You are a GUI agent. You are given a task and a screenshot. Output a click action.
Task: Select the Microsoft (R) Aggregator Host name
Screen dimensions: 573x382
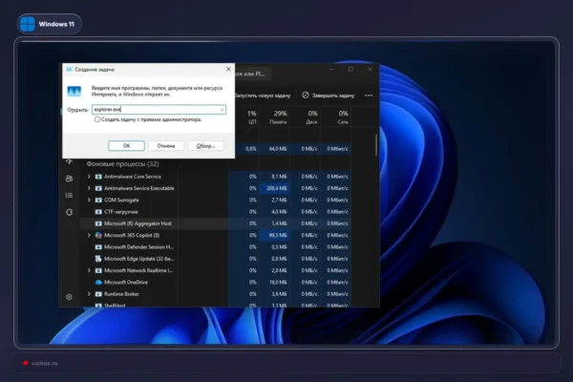tap(138, 223)
